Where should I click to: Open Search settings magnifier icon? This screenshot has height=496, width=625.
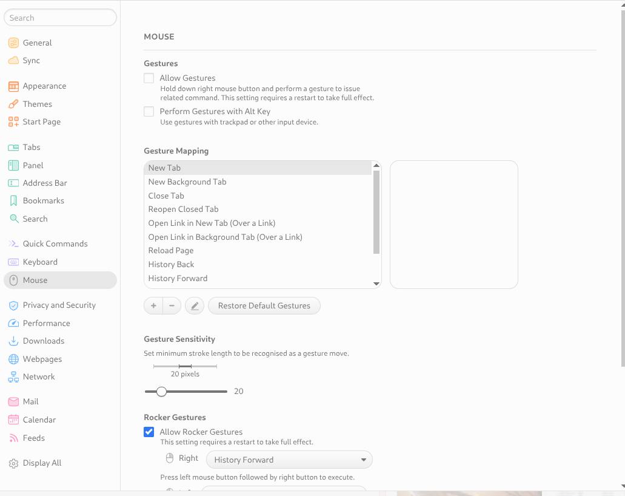coord(13,219)
